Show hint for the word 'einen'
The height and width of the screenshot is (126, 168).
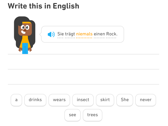[x=99, y=34]
